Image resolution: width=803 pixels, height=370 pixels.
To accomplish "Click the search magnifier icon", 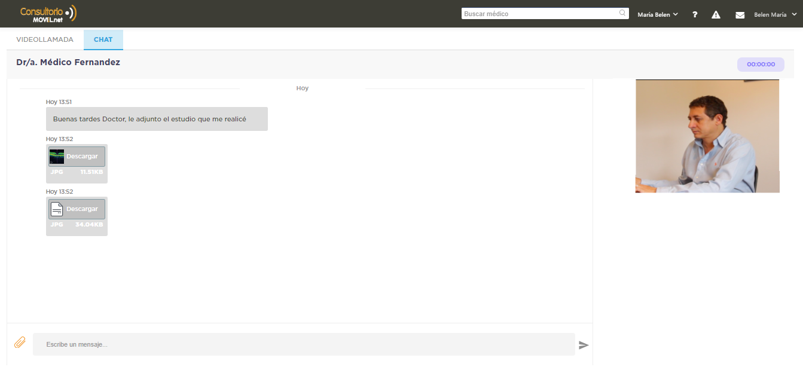I will point(622,13).
